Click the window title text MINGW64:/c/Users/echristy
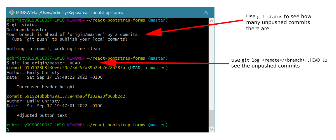This screenshot has height=140, width=336. (x=69, y=12)
